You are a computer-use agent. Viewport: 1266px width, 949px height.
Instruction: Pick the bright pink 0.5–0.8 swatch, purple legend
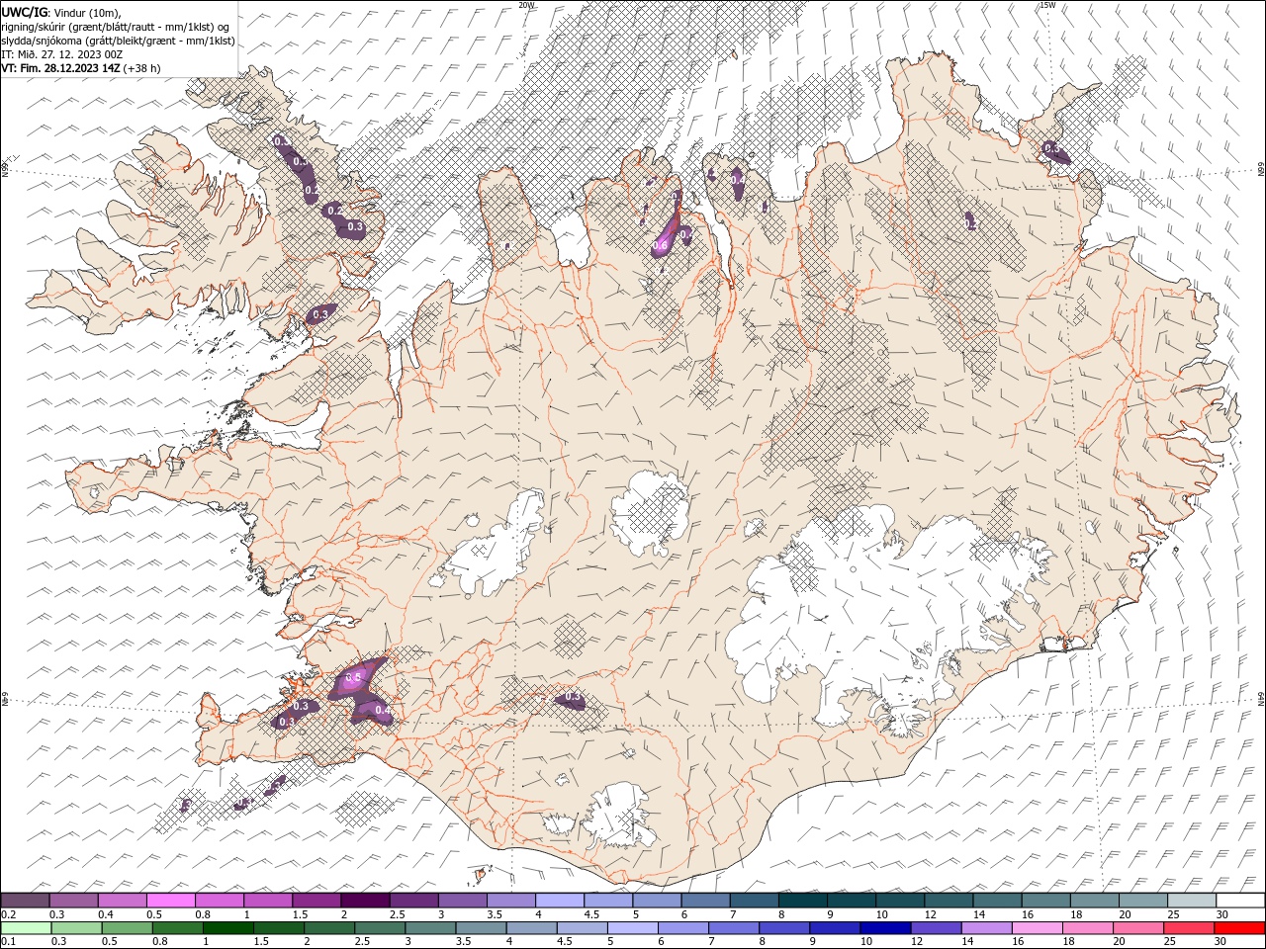click(x=170, y=901)
